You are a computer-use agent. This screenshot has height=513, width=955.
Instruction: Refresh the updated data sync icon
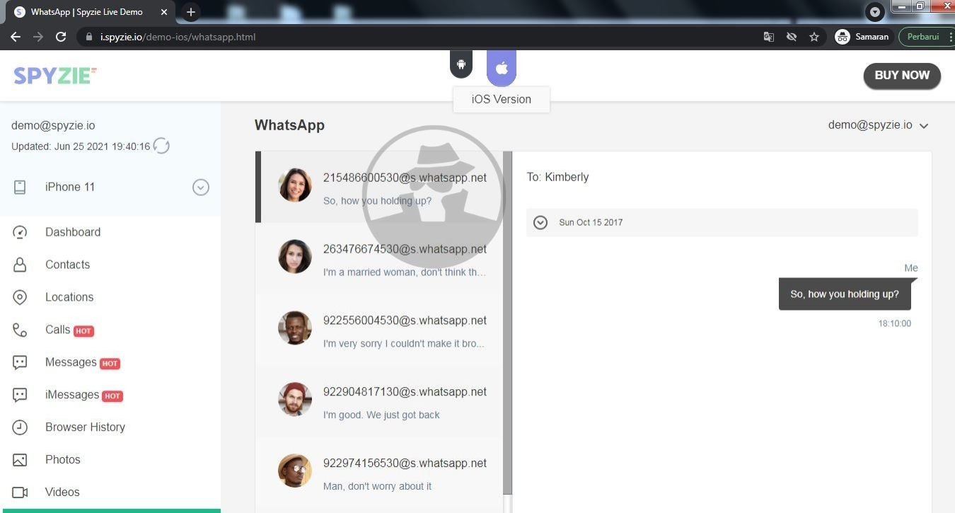(x=162, y=146)
